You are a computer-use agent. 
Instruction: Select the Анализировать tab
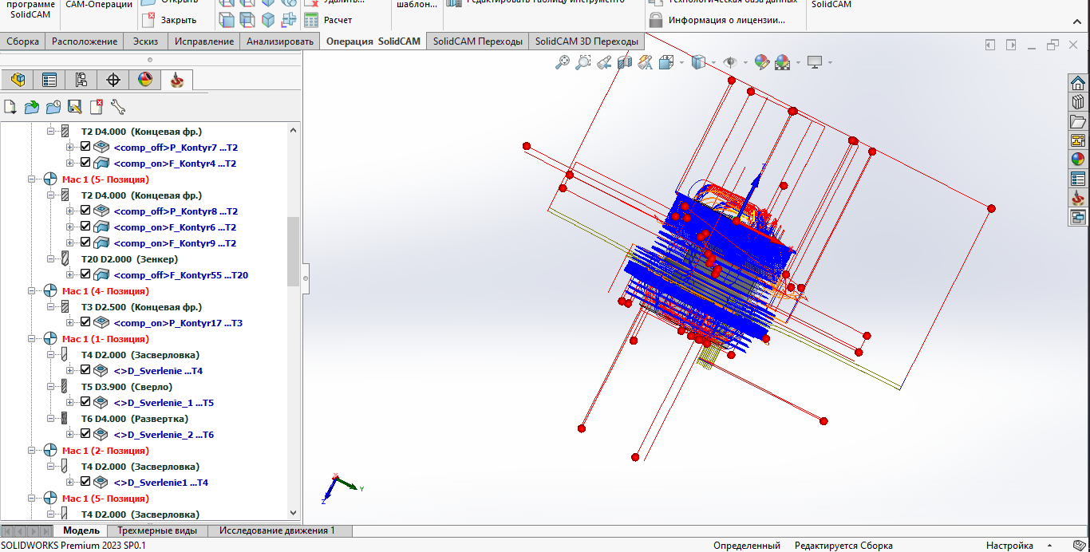(x=280, y=41)
